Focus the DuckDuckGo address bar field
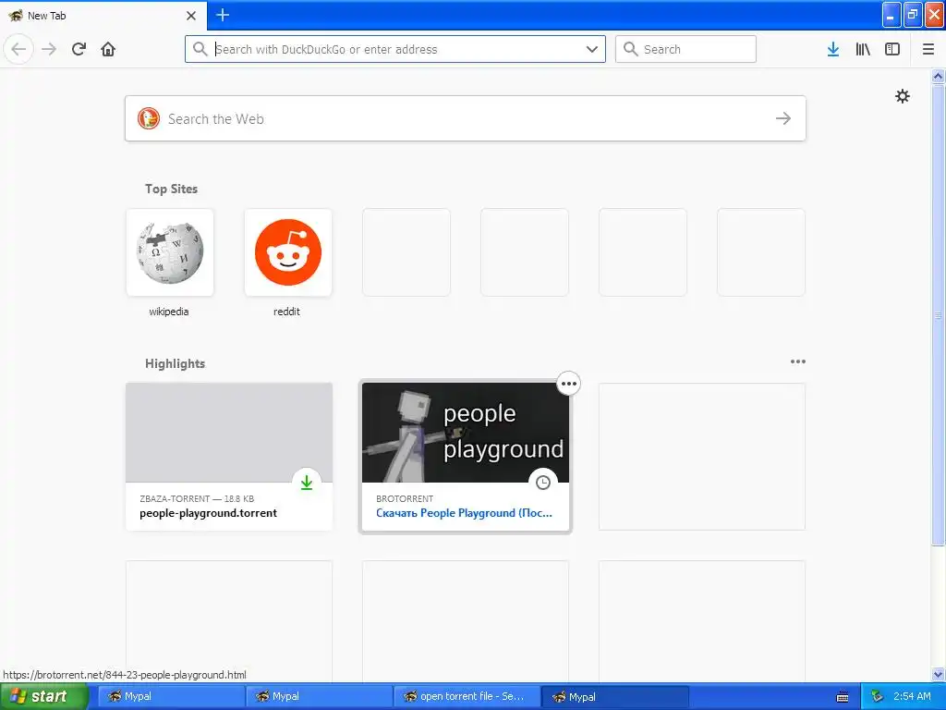Image resolution: width=946 pixels, height=710 pixels. tap(395, 49)
